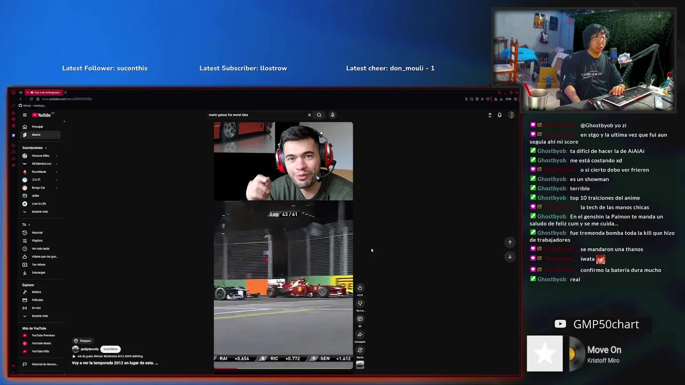Open the Short's sound thumbnail
This screenshot has height=385, width=685.
(360, 365)
